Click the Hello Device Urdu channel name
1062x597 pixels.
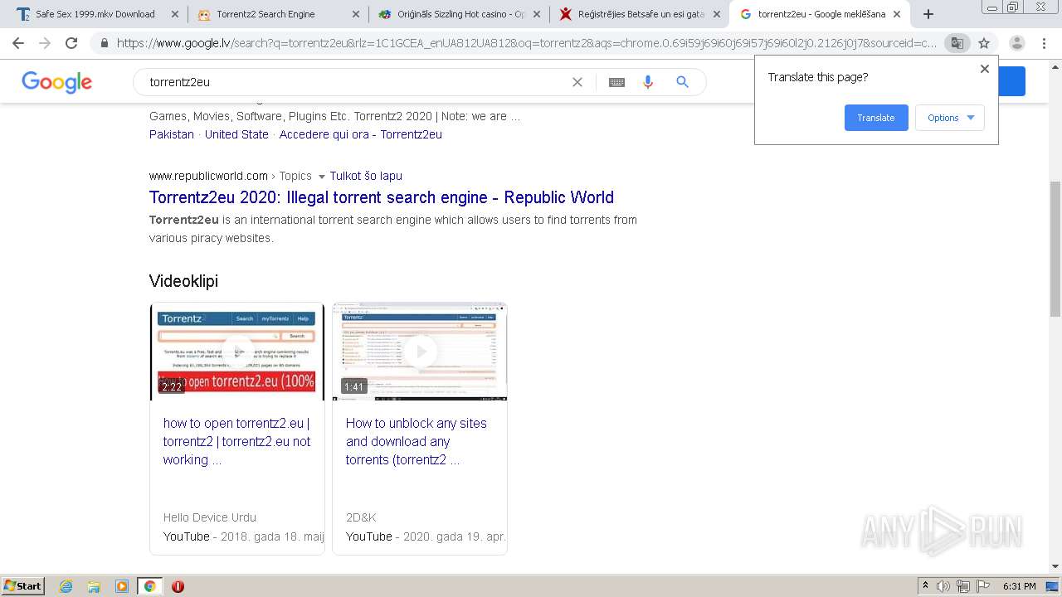pyautogui.click(x=210, y=517)
